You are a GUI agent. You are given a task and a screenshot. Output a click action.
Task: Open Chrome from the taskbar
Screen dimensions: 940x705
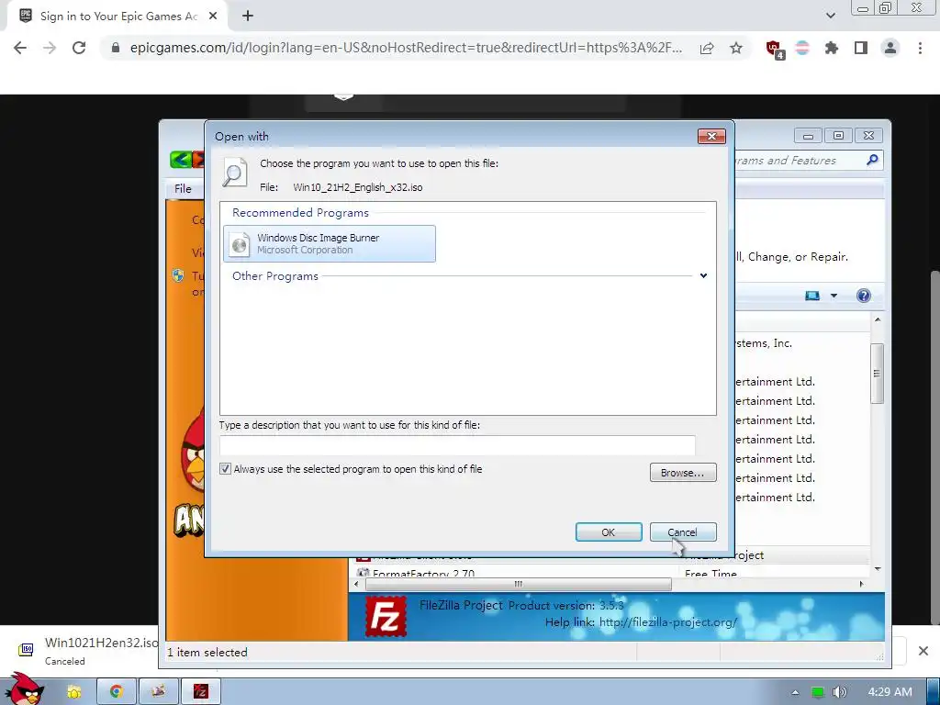(117, 692)
